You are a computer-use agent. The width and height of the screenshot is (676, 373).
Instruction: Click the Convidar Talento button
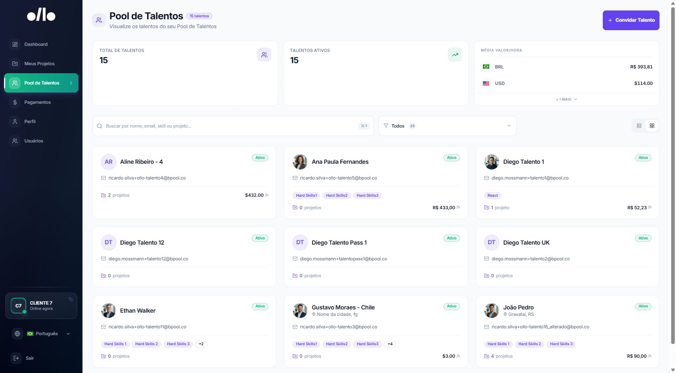631,20
